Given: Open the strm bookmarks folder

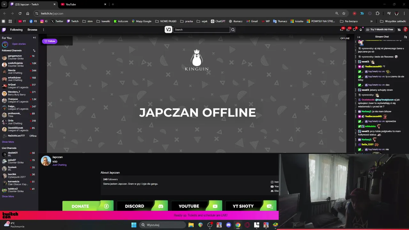Looking at the screenshot, I should point(87,21).
